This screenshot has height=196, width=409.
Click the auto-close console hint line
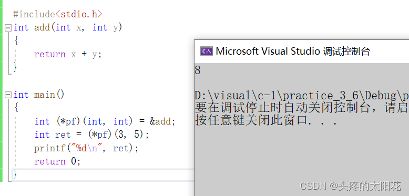(x=302, y=108)
